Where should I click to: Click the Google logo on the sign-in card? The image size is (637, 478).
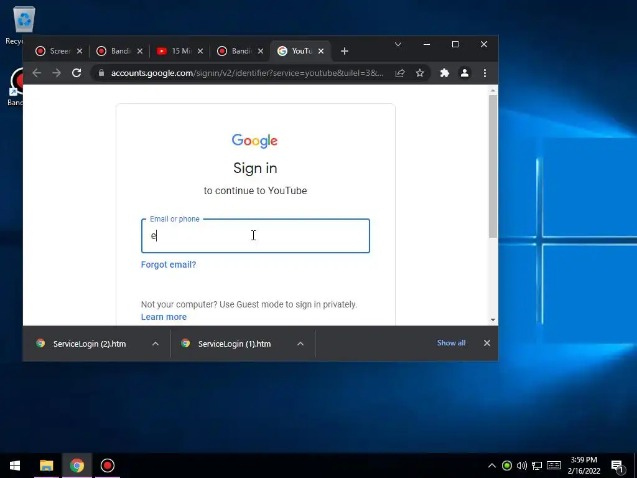tap(254, 141)
